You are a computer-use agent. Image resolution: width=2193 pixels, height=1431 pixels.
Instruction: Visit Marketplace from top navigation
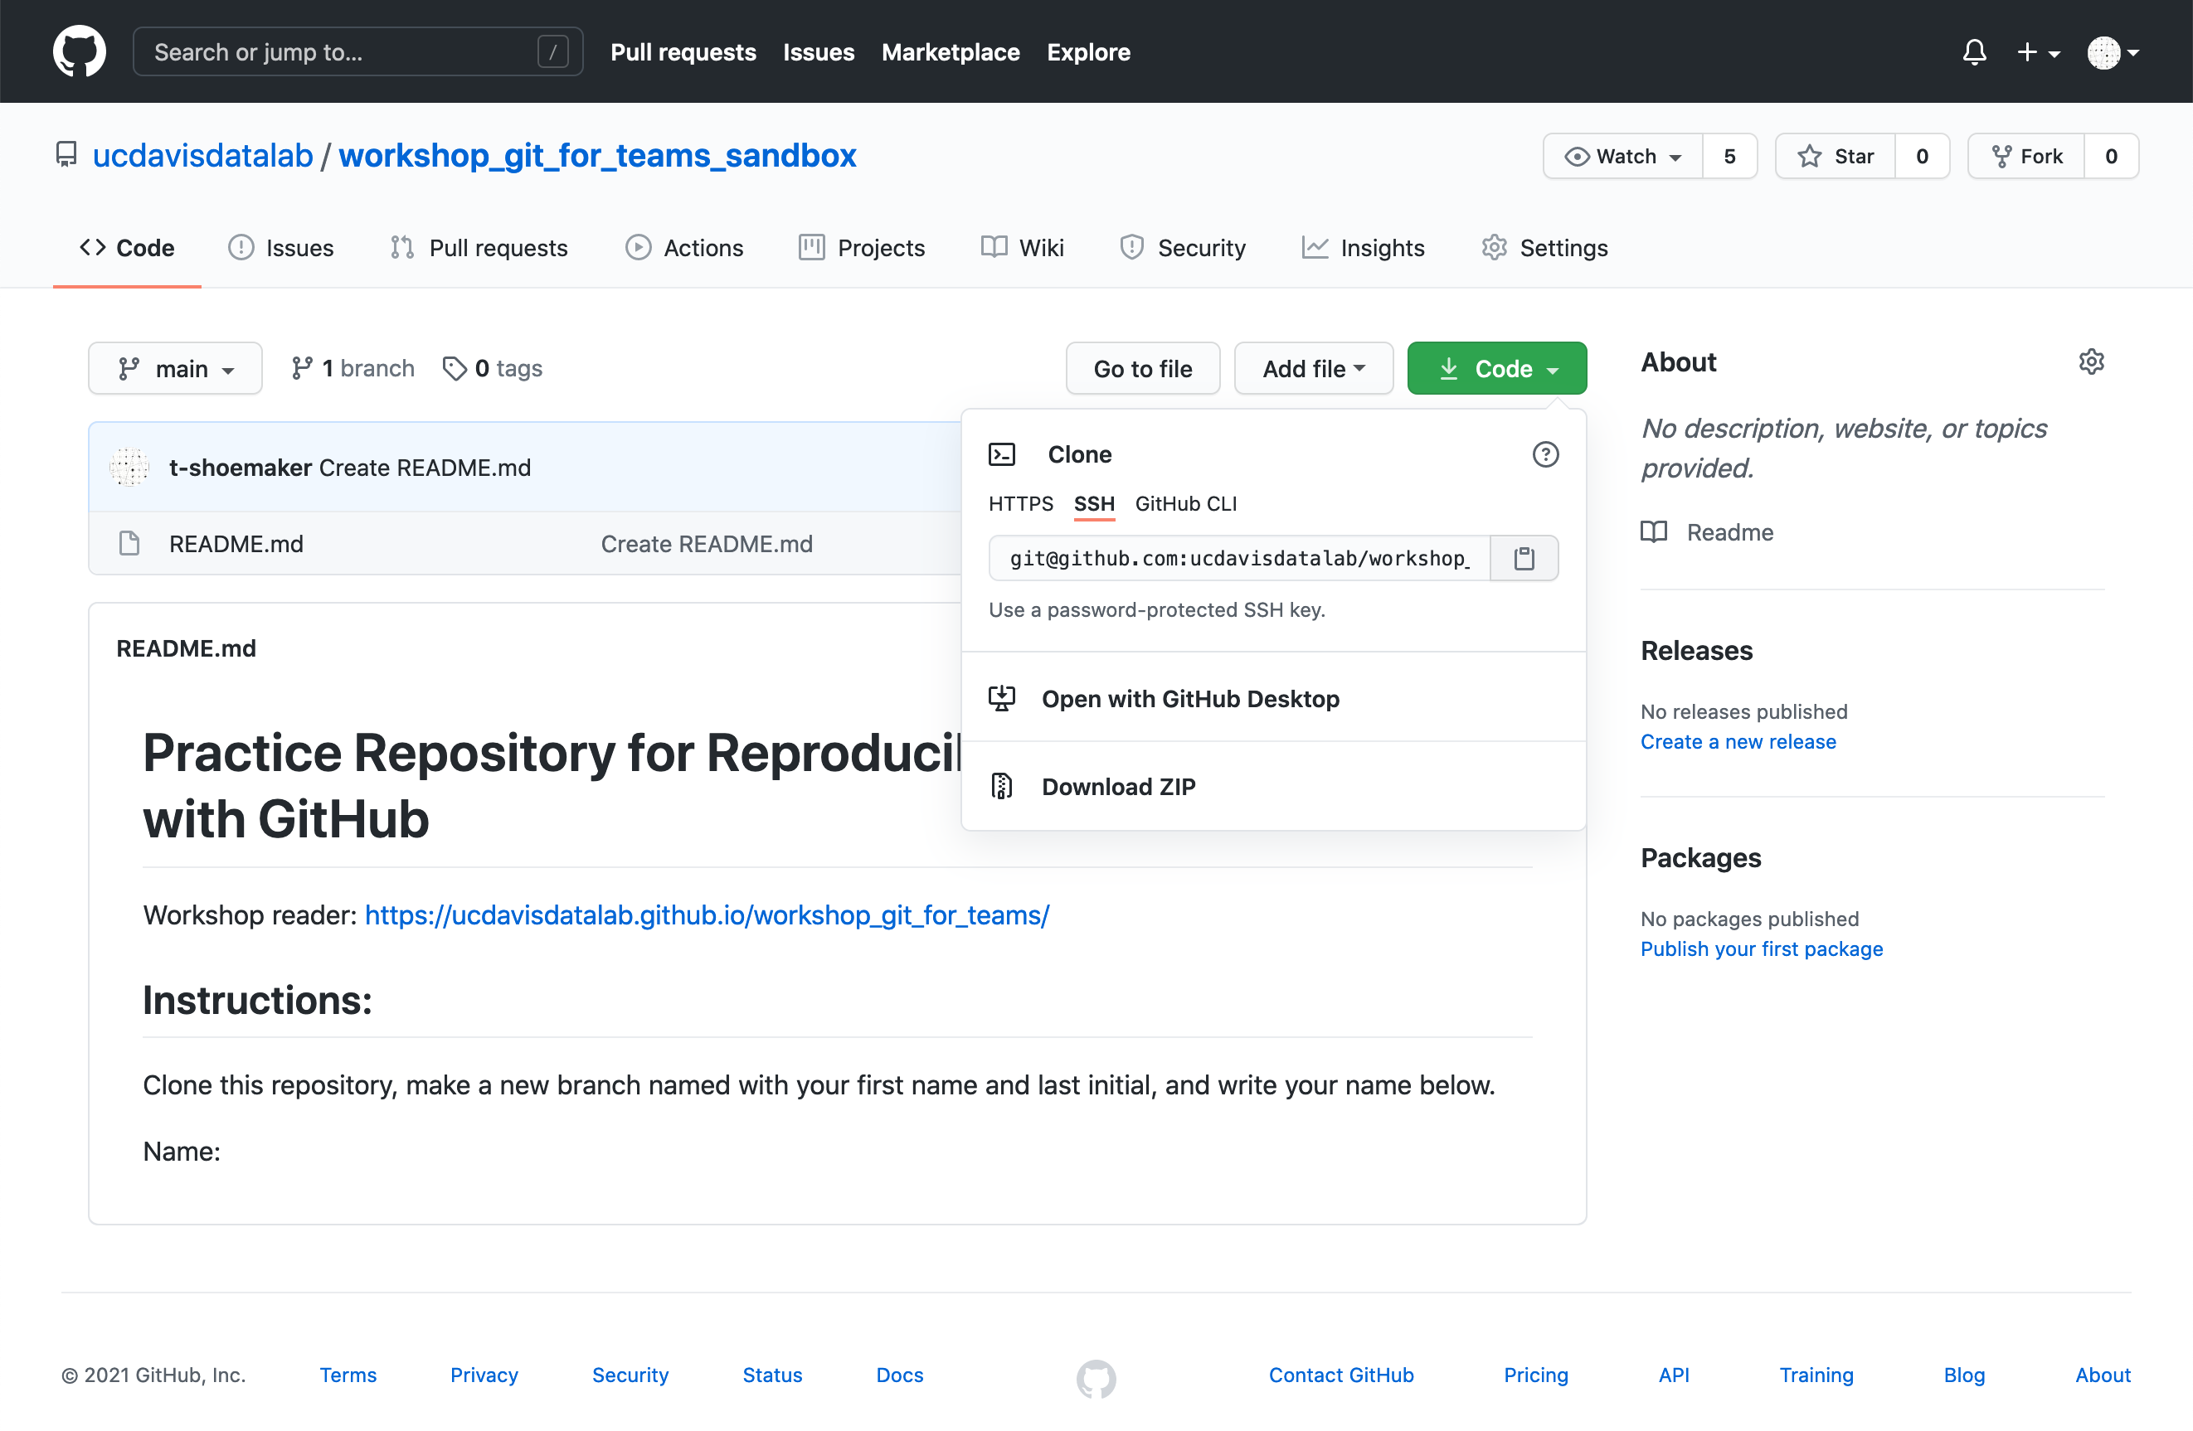[950, 52]
